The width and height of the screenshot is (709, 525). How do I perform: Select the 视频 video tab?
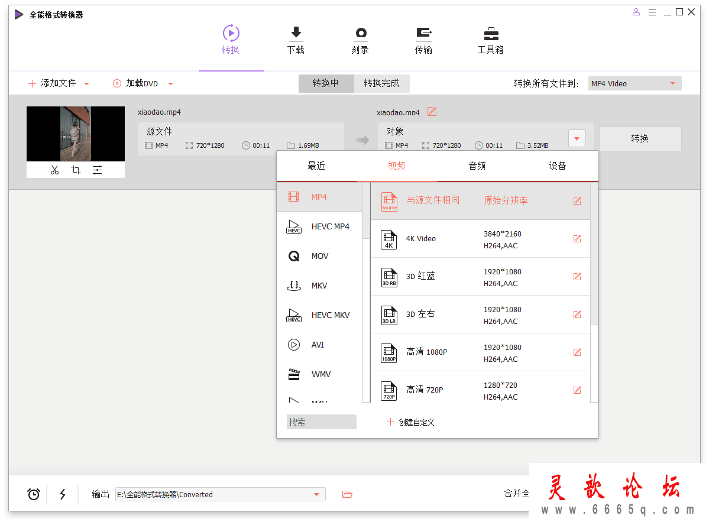(397, 166)
